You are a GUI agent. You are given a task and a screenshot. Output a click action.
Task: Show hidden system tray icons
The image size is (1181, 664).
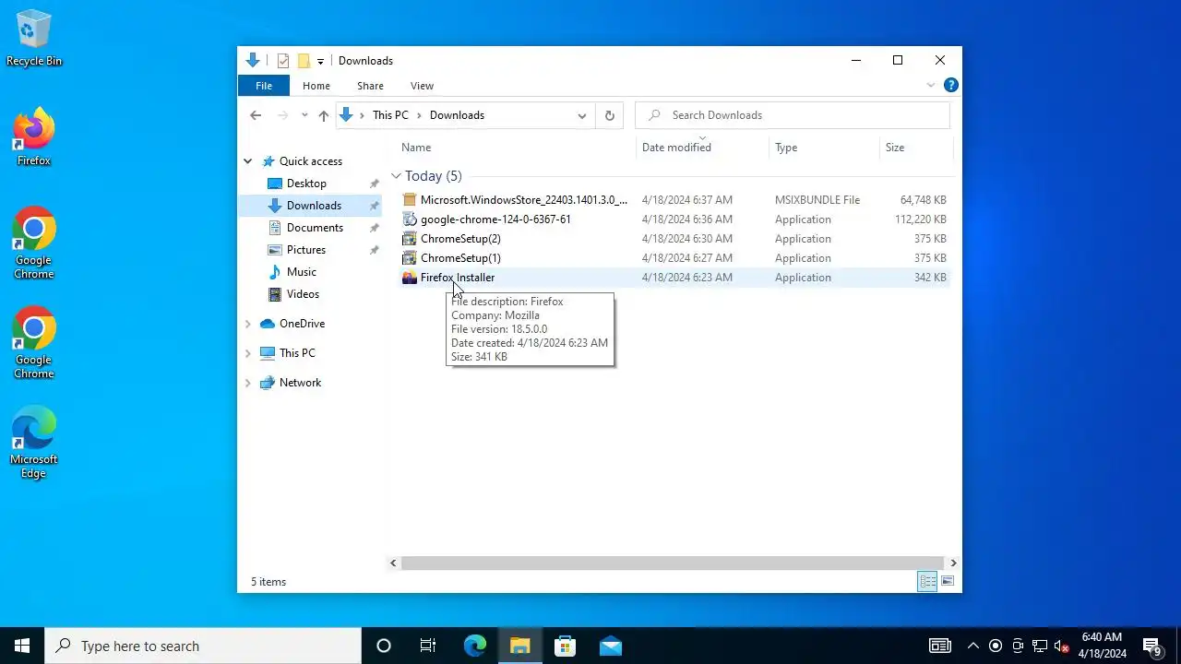[x=972, y=646]
